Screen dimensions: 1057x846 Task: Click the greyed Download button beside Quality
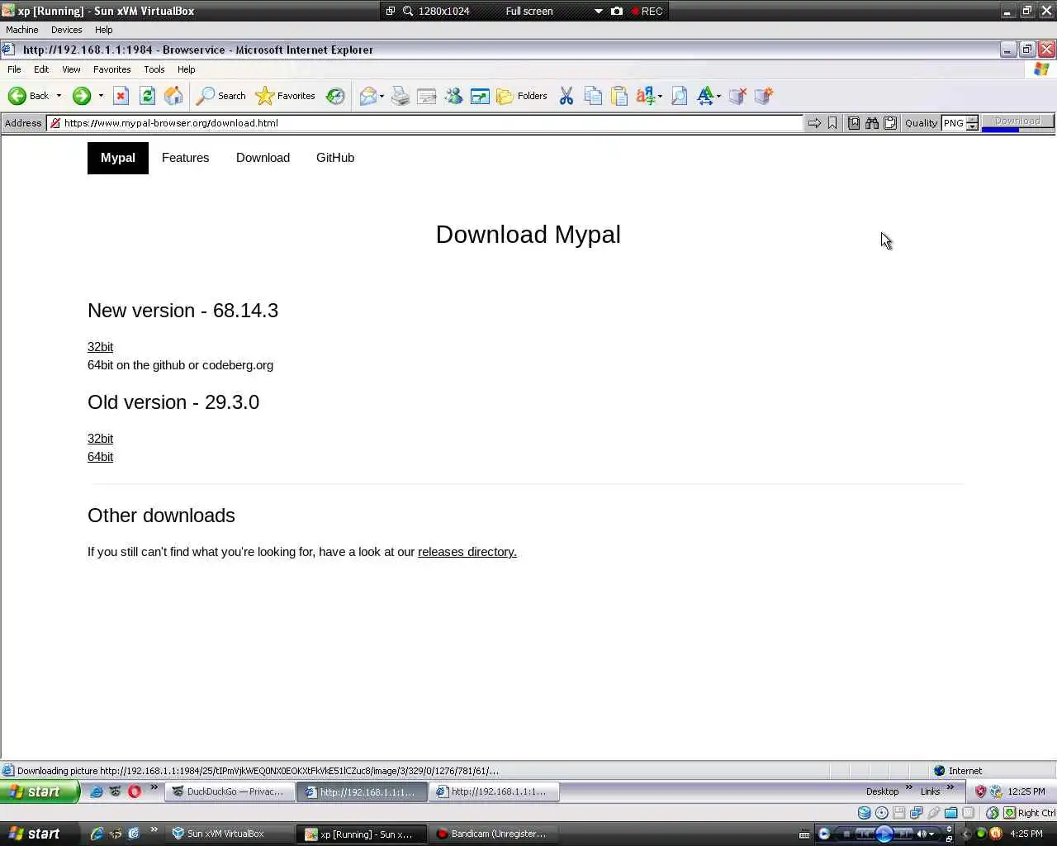pos(1017,121)
